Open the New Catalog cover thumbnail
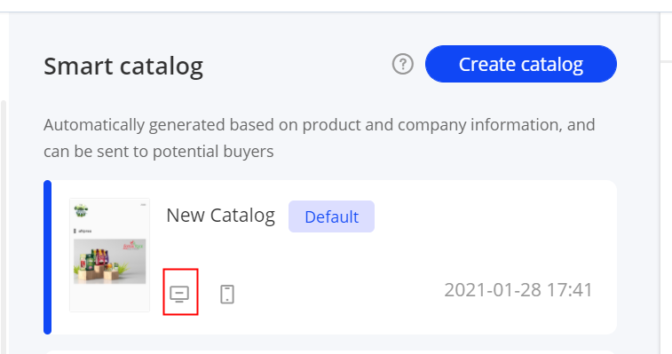The image size is (672, 354). (x=110, y=255)
